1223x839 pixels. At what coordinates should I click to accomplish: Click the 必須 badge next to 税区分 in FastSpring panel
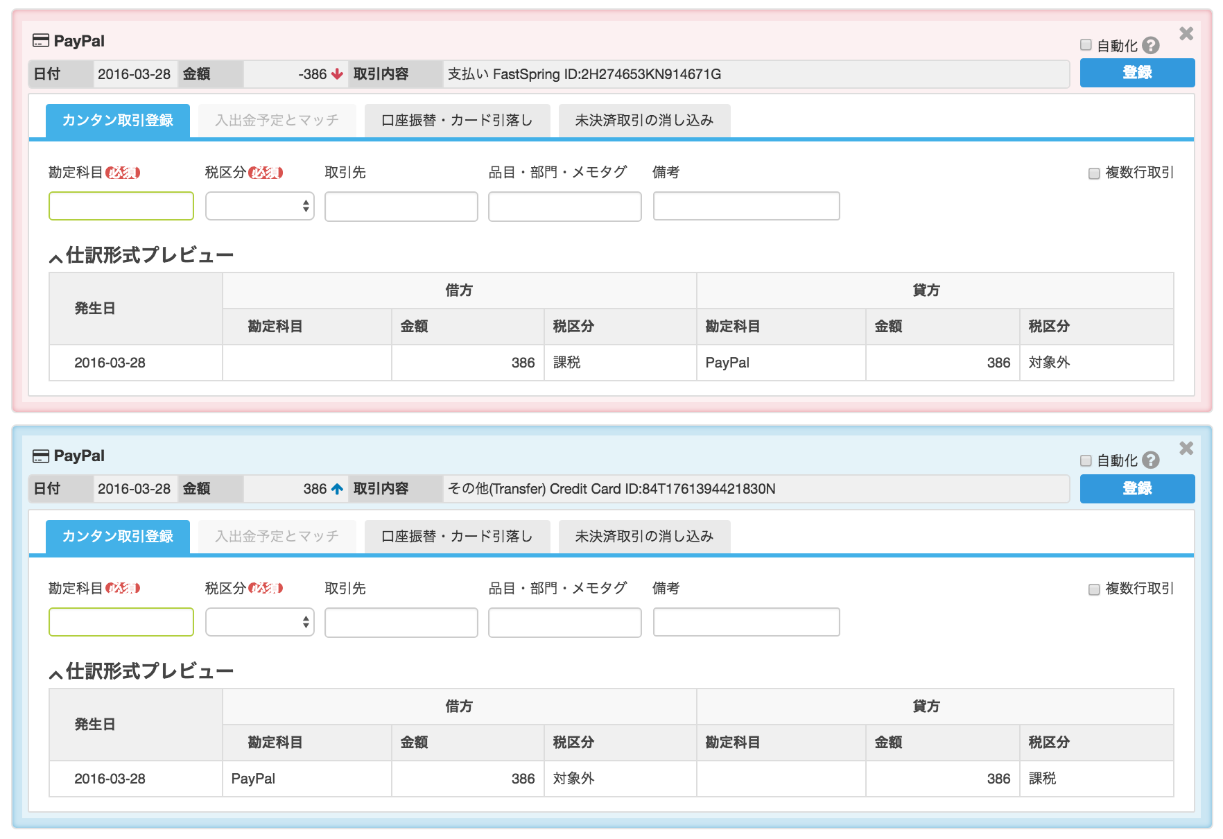click(x=266, y=173)
